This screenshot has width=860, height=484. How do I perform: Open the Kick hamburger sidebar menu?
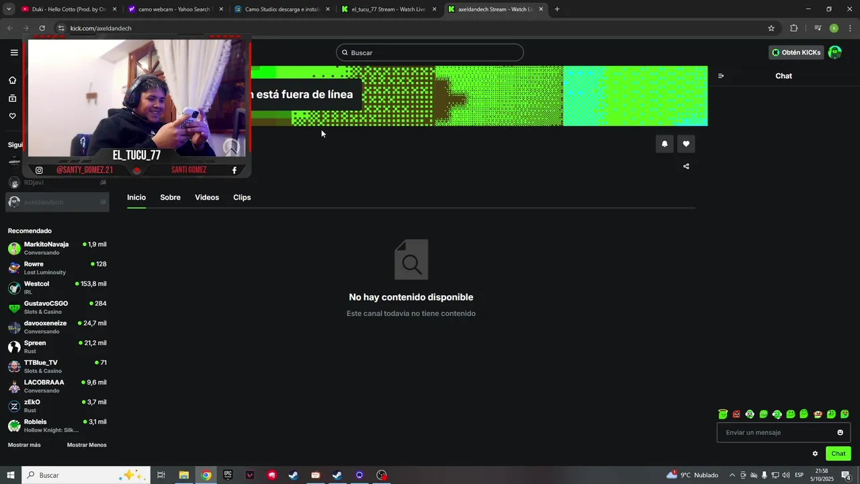tap(14, 52)
